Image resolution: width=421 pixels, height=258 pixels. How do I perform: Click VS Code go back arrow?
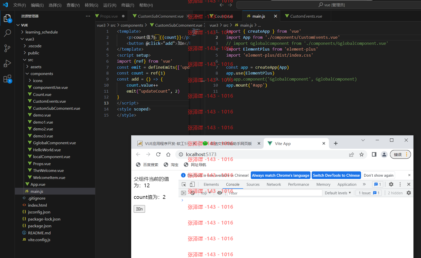tap(222, 5)
